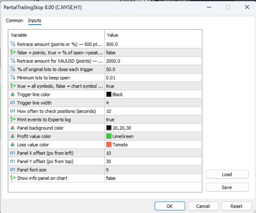This screenshot has height=213, width=256.
Task: Confirm settings with the OK button
Action: pos(170,206)
